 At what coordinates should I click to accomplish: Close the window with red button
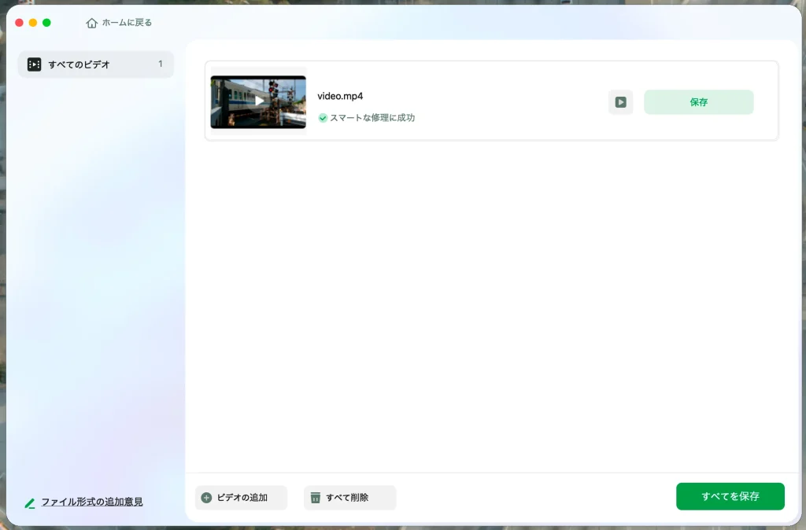[x=20, y=23]
